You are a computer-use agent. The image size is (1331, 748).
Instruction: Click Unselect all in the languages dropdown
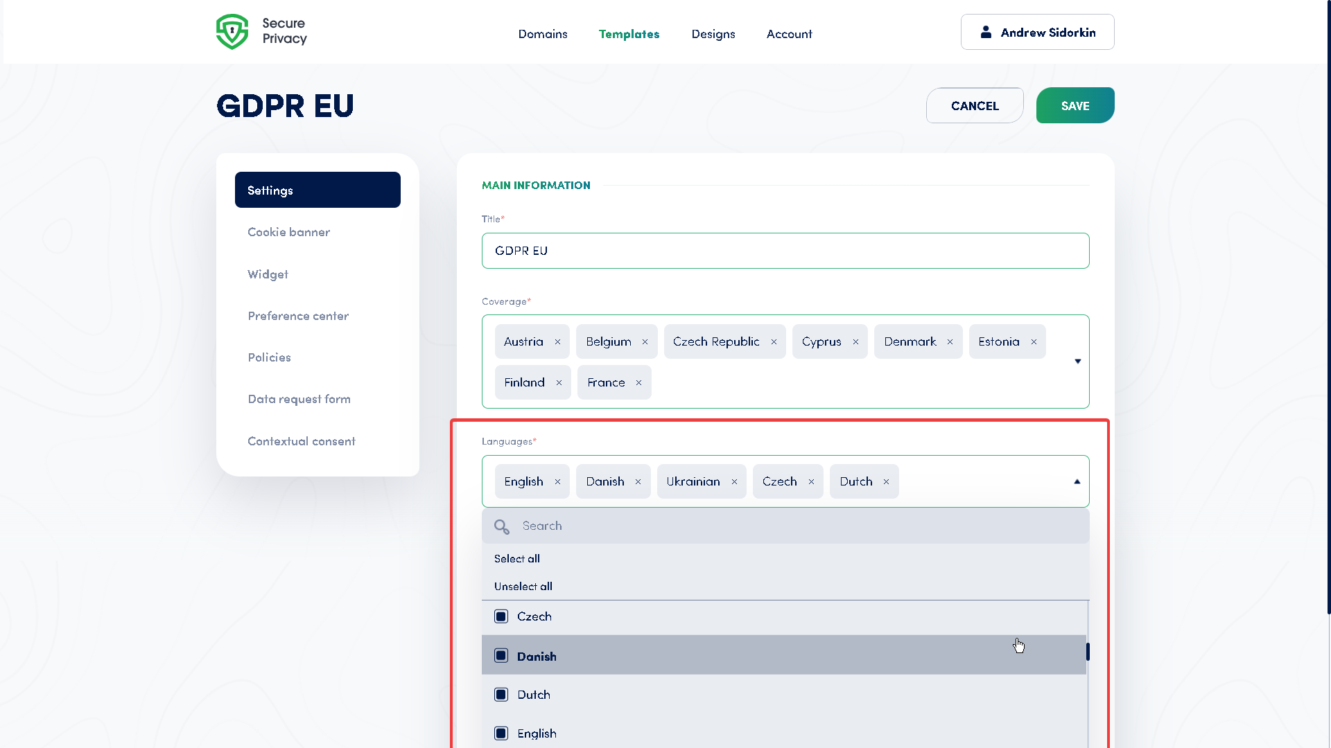tap(523, 586)
